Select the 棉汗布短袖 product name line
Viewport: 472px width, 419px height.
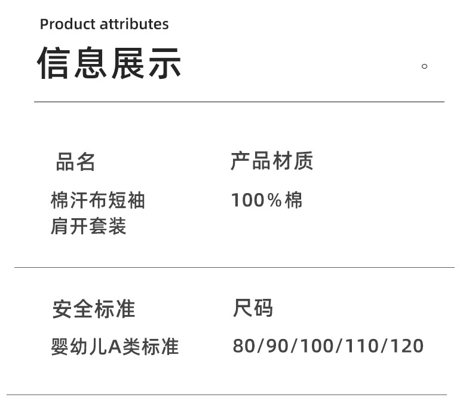(x=98, y=200)
